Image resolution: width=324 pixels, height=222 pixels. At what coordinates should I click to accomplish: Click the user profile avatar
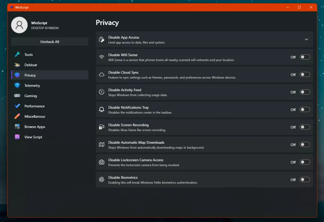[19, 25]
